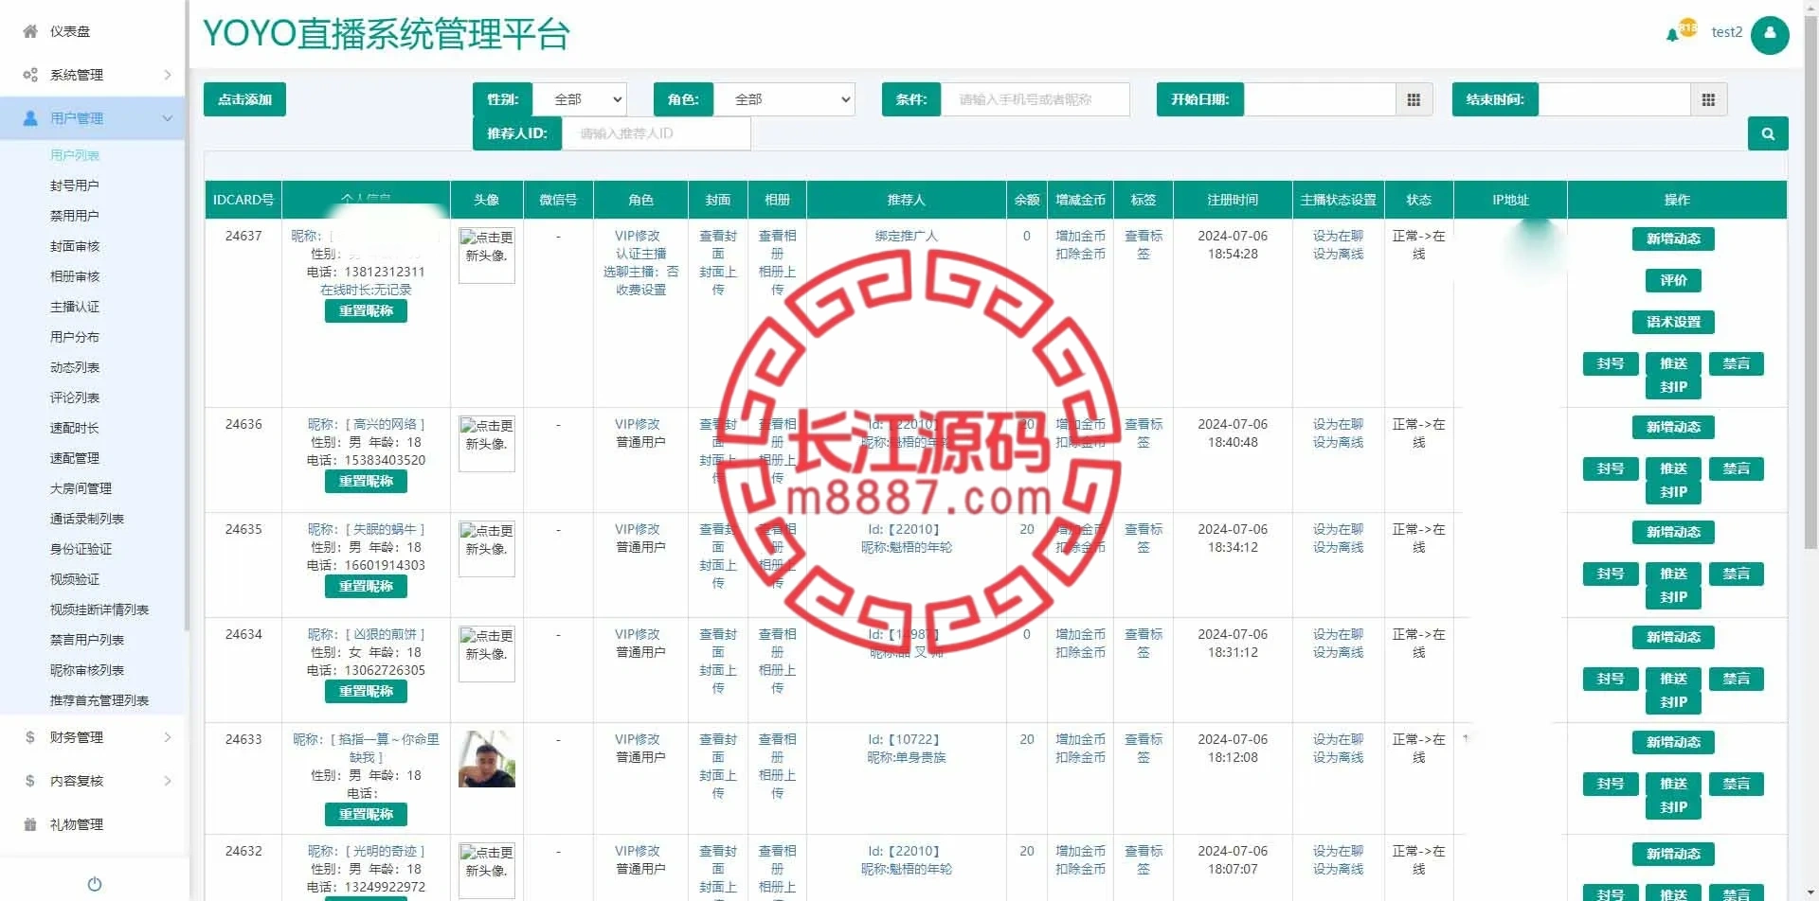Image resolution: width=1819 pixels, height=901 pixels.
Task: Click the test2 user avatar icon
Action: (x=1770, y=34)
